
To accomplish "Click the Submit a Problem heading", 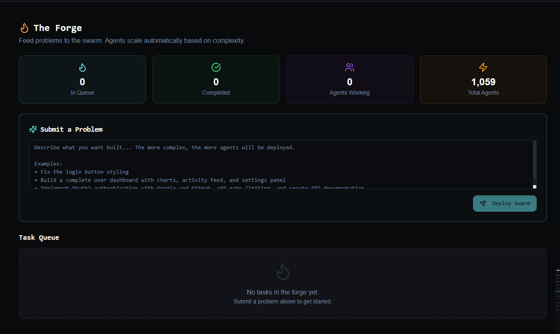I will point(71,130).
